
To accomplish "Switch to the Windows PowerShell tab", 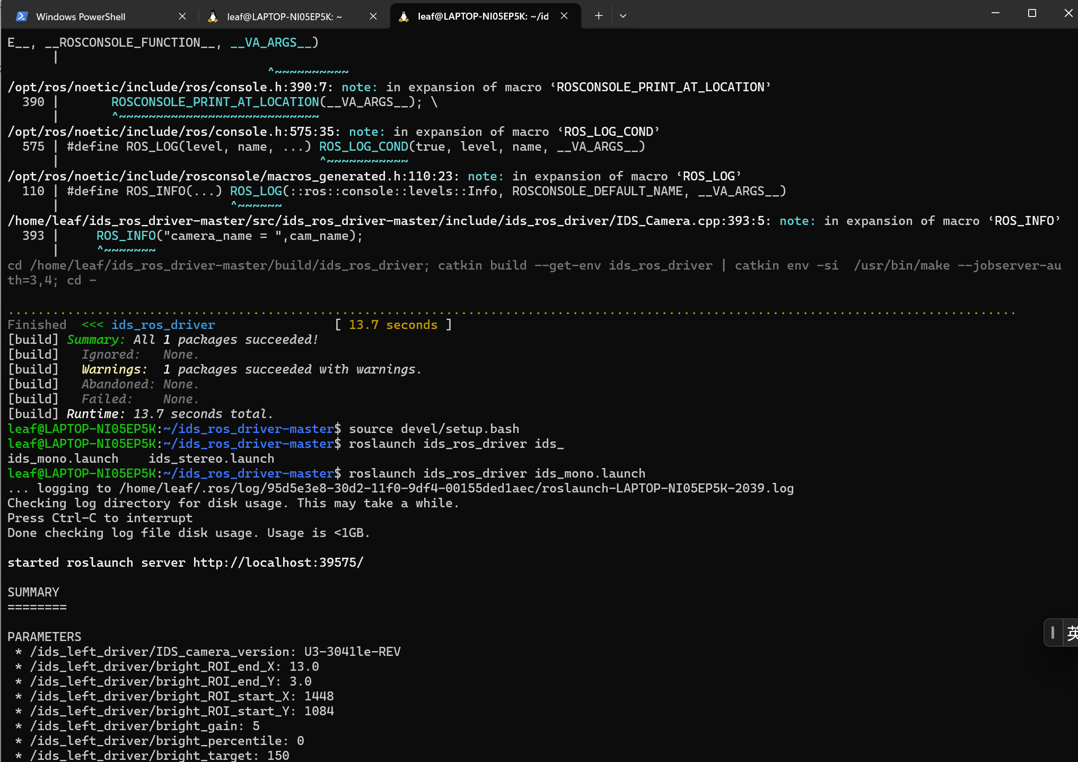I will [81, 16].
